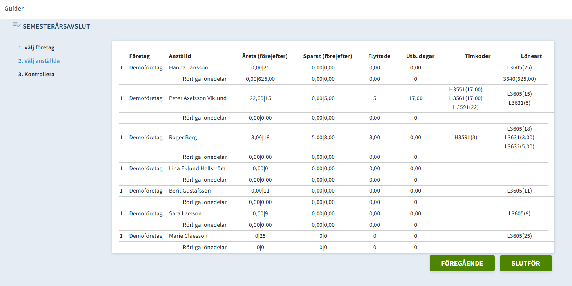572x286 pixels.
Task: Choose Sara Larsson in the employee list
Action: [185, 213]
